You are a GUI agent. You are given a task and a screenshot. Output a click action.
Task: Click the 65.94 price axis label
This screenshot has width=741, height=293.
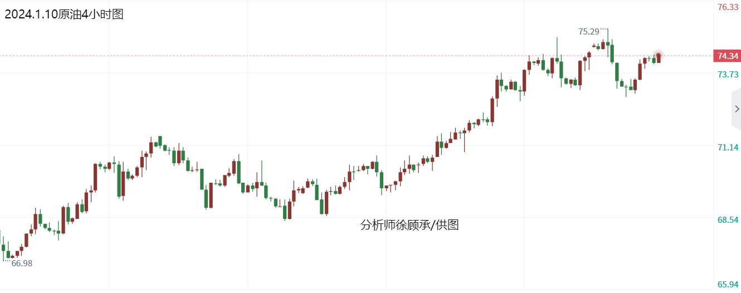pos(728,285)
